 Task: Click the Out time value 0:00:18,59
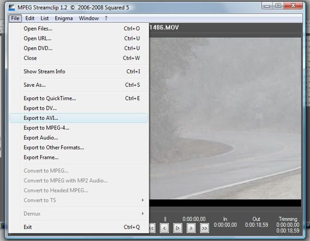[256, 225]
